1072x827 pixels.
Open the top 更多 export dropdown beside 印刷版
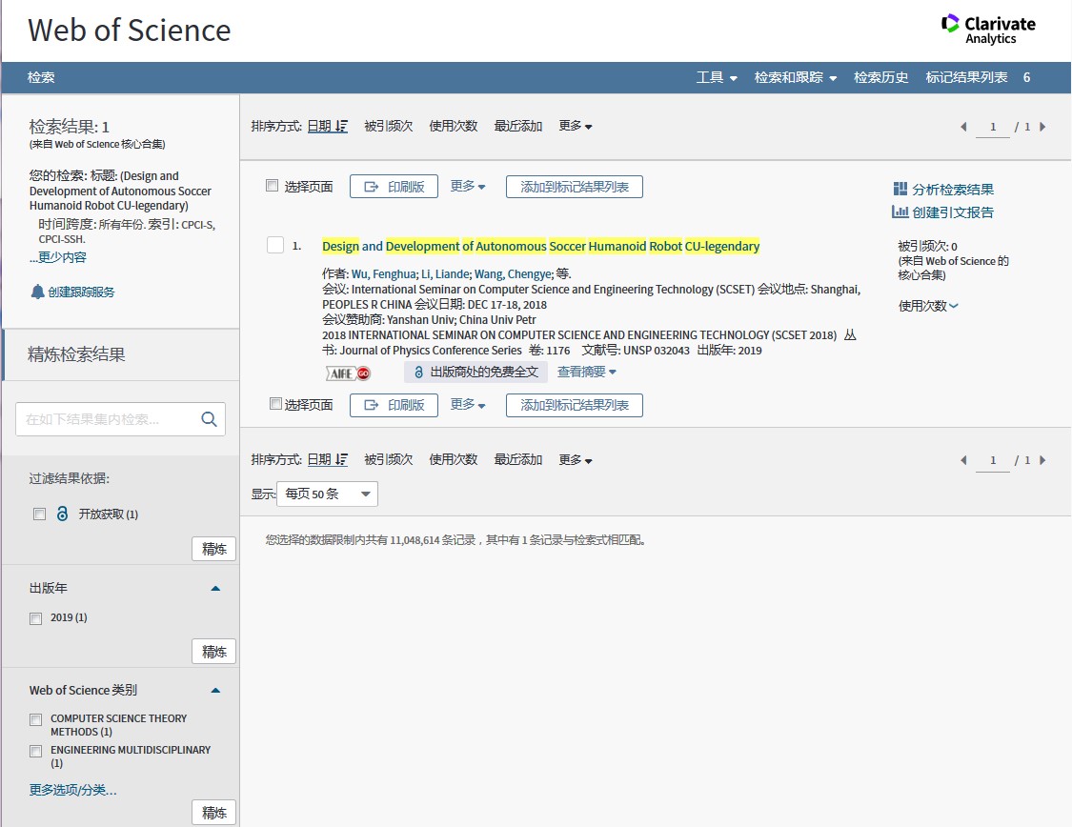[468, 186]
